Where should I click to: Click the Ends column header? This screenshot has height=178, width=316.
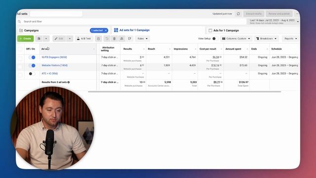(x=254, y=49)
